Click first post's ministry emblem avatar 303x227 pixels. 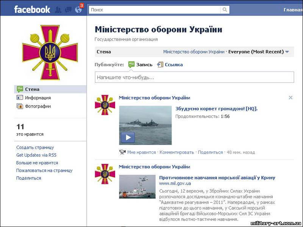click(x=105, y=105)
